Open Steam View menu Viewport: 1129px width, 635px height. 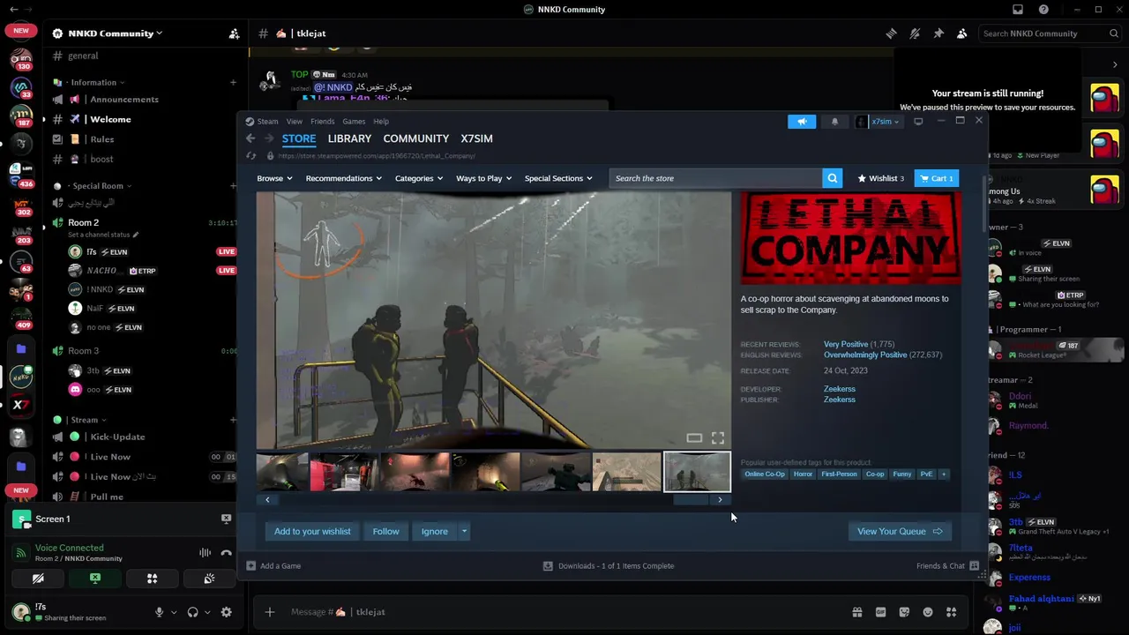[295, 122]
